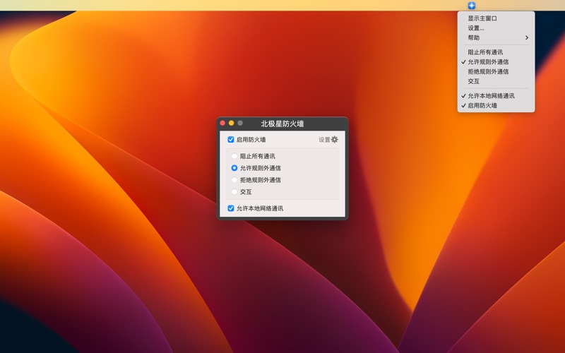Disable the 允许本地网络通讯 checkbox in the window

click(231, 208)
